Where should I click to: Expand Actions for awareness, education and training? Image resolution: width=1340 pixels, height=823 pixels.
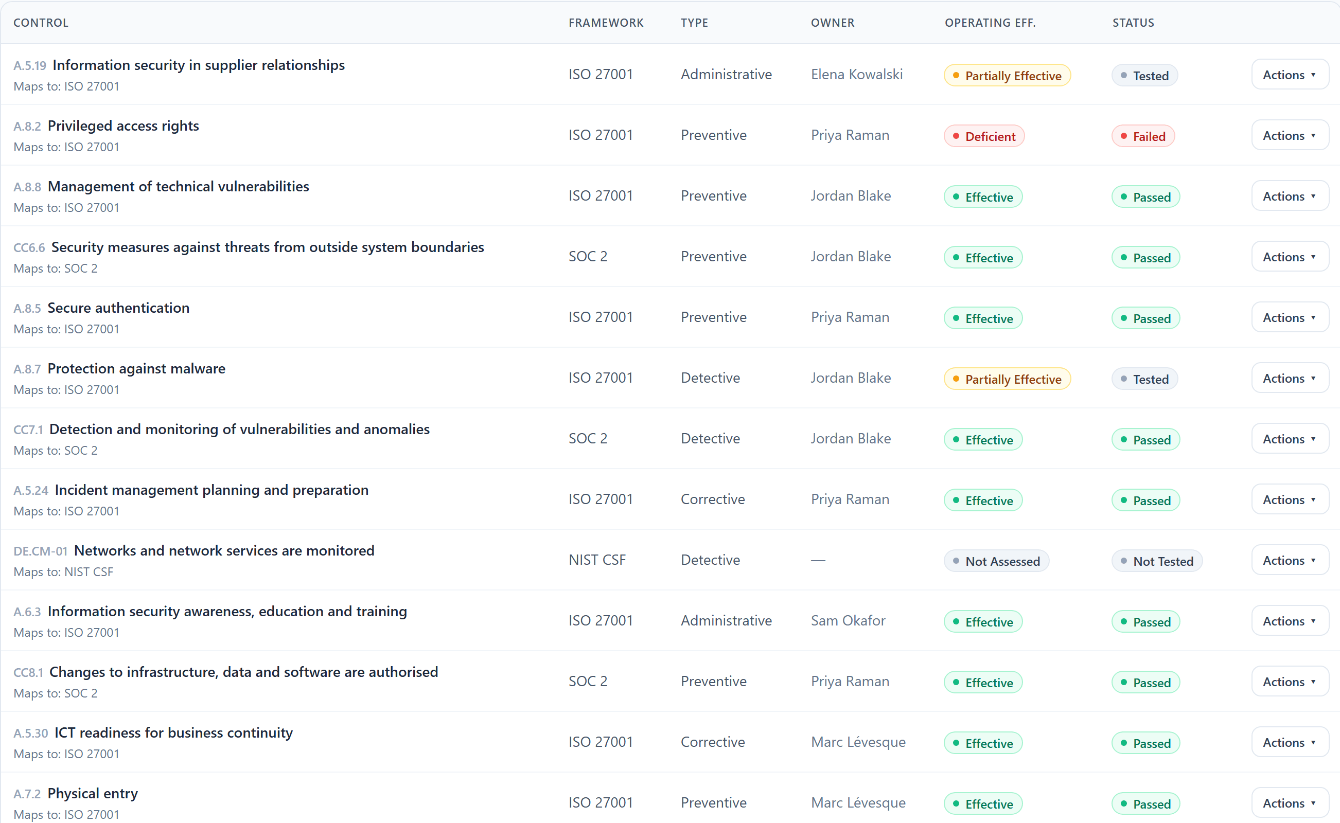tap(1290, 621)
